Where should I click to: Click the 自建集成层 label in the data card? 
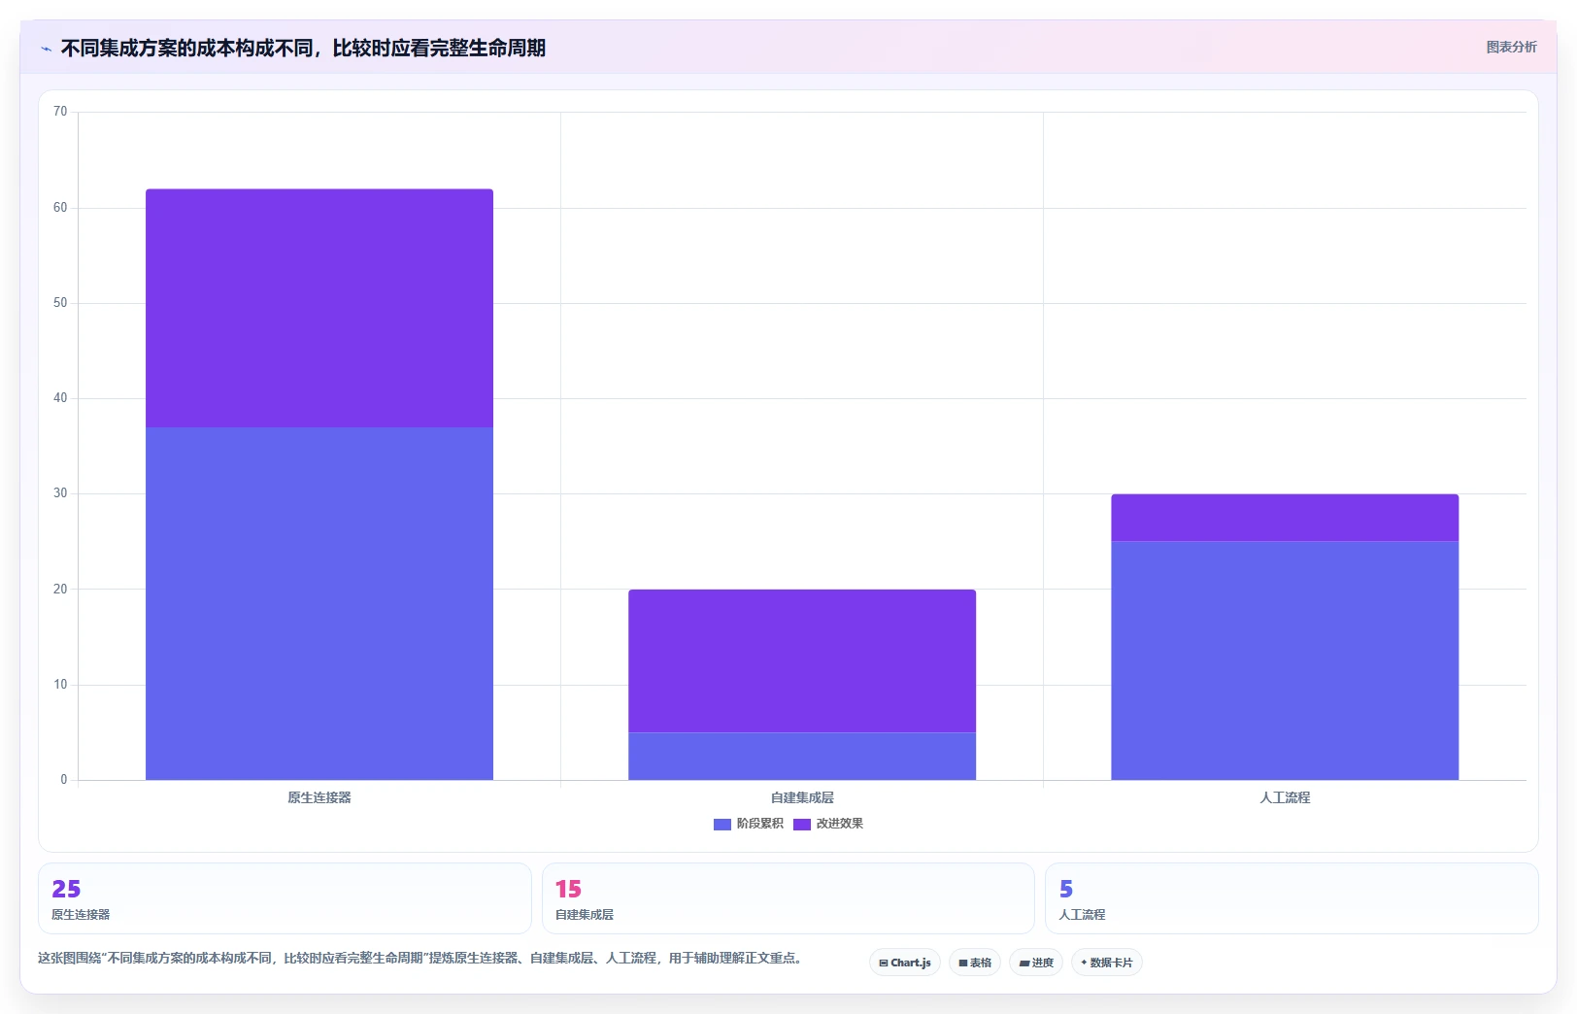click(585, 915)
